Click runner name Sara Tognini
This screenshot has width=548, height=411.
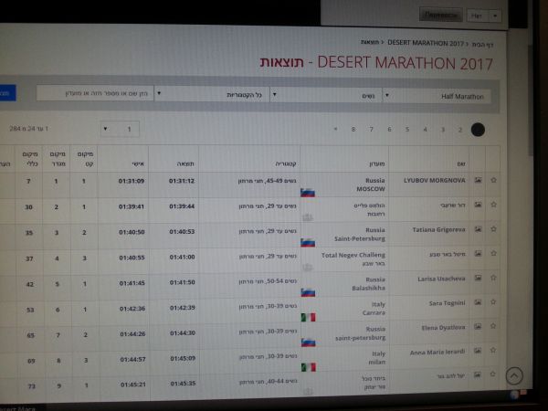[x=447, y=303]
